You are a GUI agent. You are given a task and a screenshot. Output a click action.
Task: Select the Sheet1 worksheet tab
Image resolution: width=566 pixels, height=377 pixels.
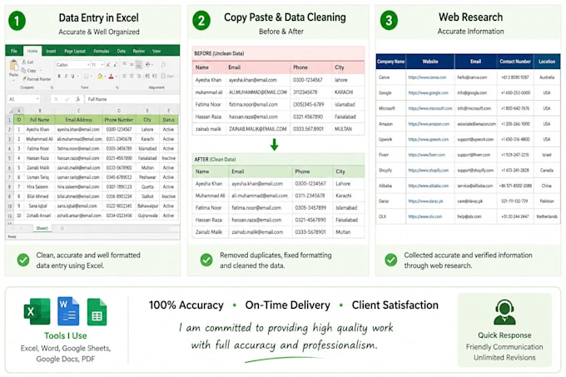click(42, 228)
